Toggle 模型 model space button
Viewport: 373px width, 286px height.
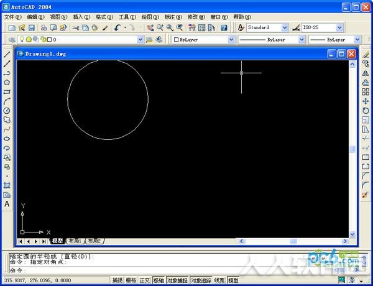pyautogui.click(x=233, y=280)
